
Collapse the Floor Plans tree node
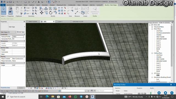pyautogui.click(x=152, y=29)
